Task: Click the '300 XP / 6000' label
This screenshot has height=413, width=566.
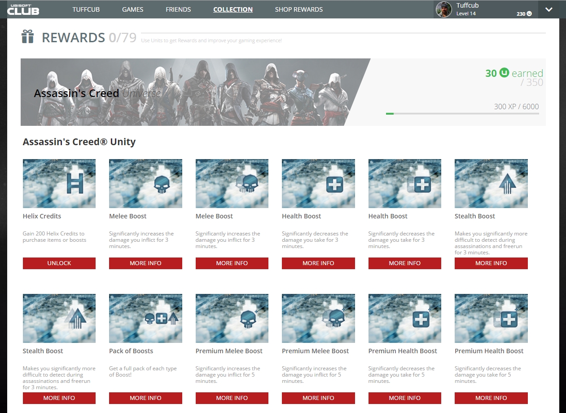Action: tap(517, 107)
